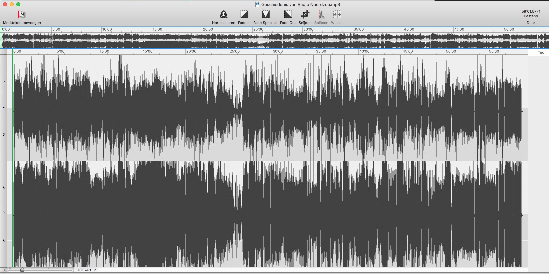Image resolution: width=549 pixels, height=274 pixels.
Task: Click the R channel label
Action: [4, 213]
